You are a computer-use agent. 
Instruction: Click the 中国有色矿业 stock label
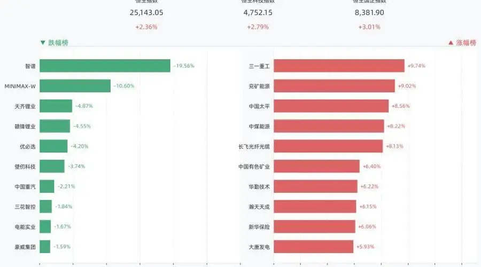pyautogui.click(x=254, y=167)
